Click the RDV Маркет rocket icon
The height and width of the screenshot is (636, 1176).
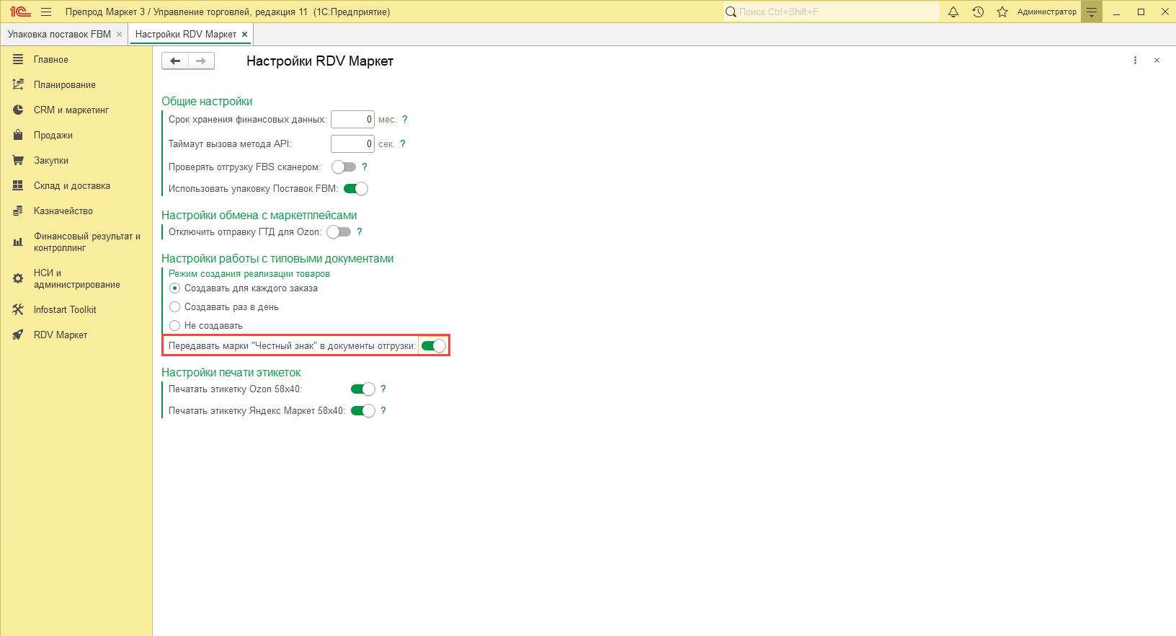18,335
